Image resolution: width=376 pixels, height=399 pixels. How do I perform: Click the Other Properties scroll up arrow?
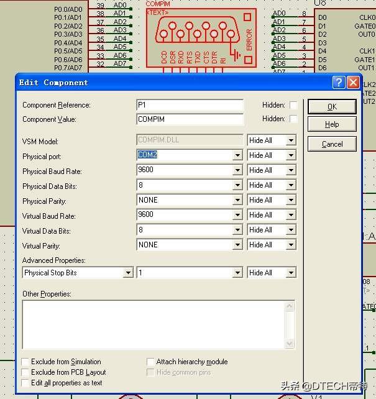(x=289, y=306)
